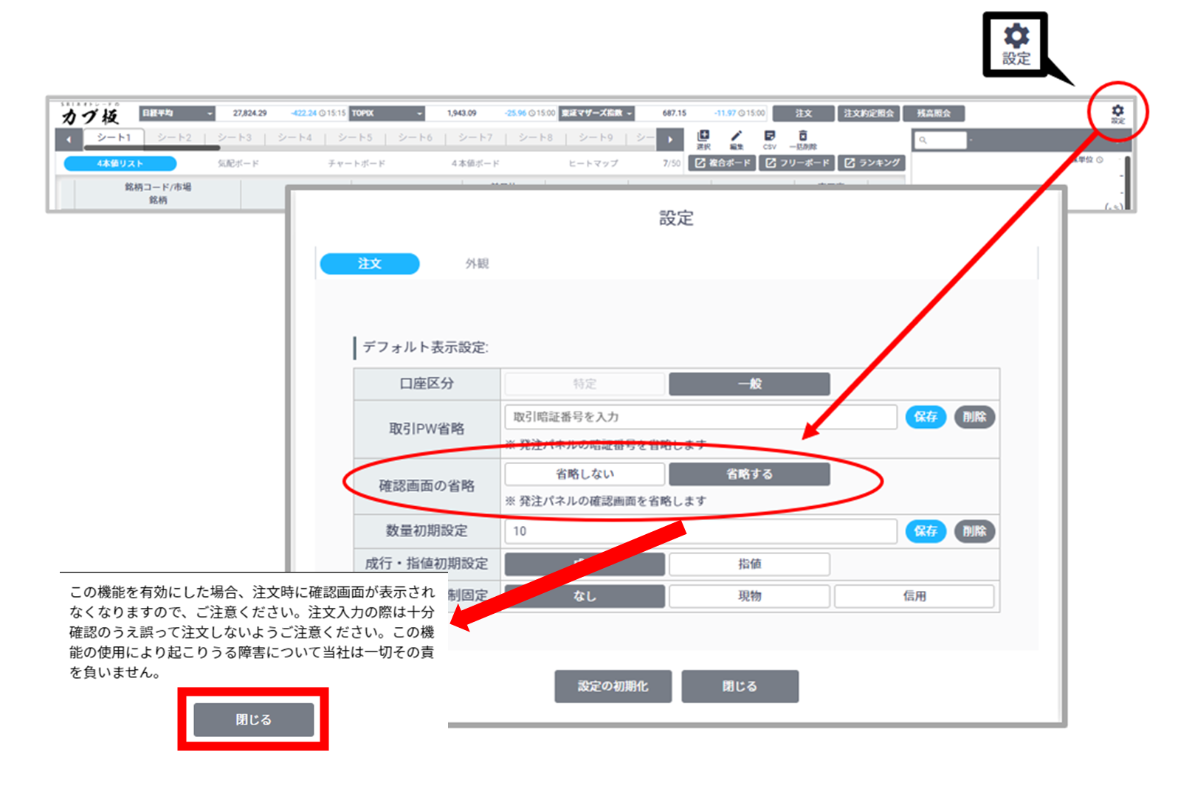Open 残高照会 in the top bar
This screenshot has height=785, width=1178.
pyautogui.click(x=934, y=113)
